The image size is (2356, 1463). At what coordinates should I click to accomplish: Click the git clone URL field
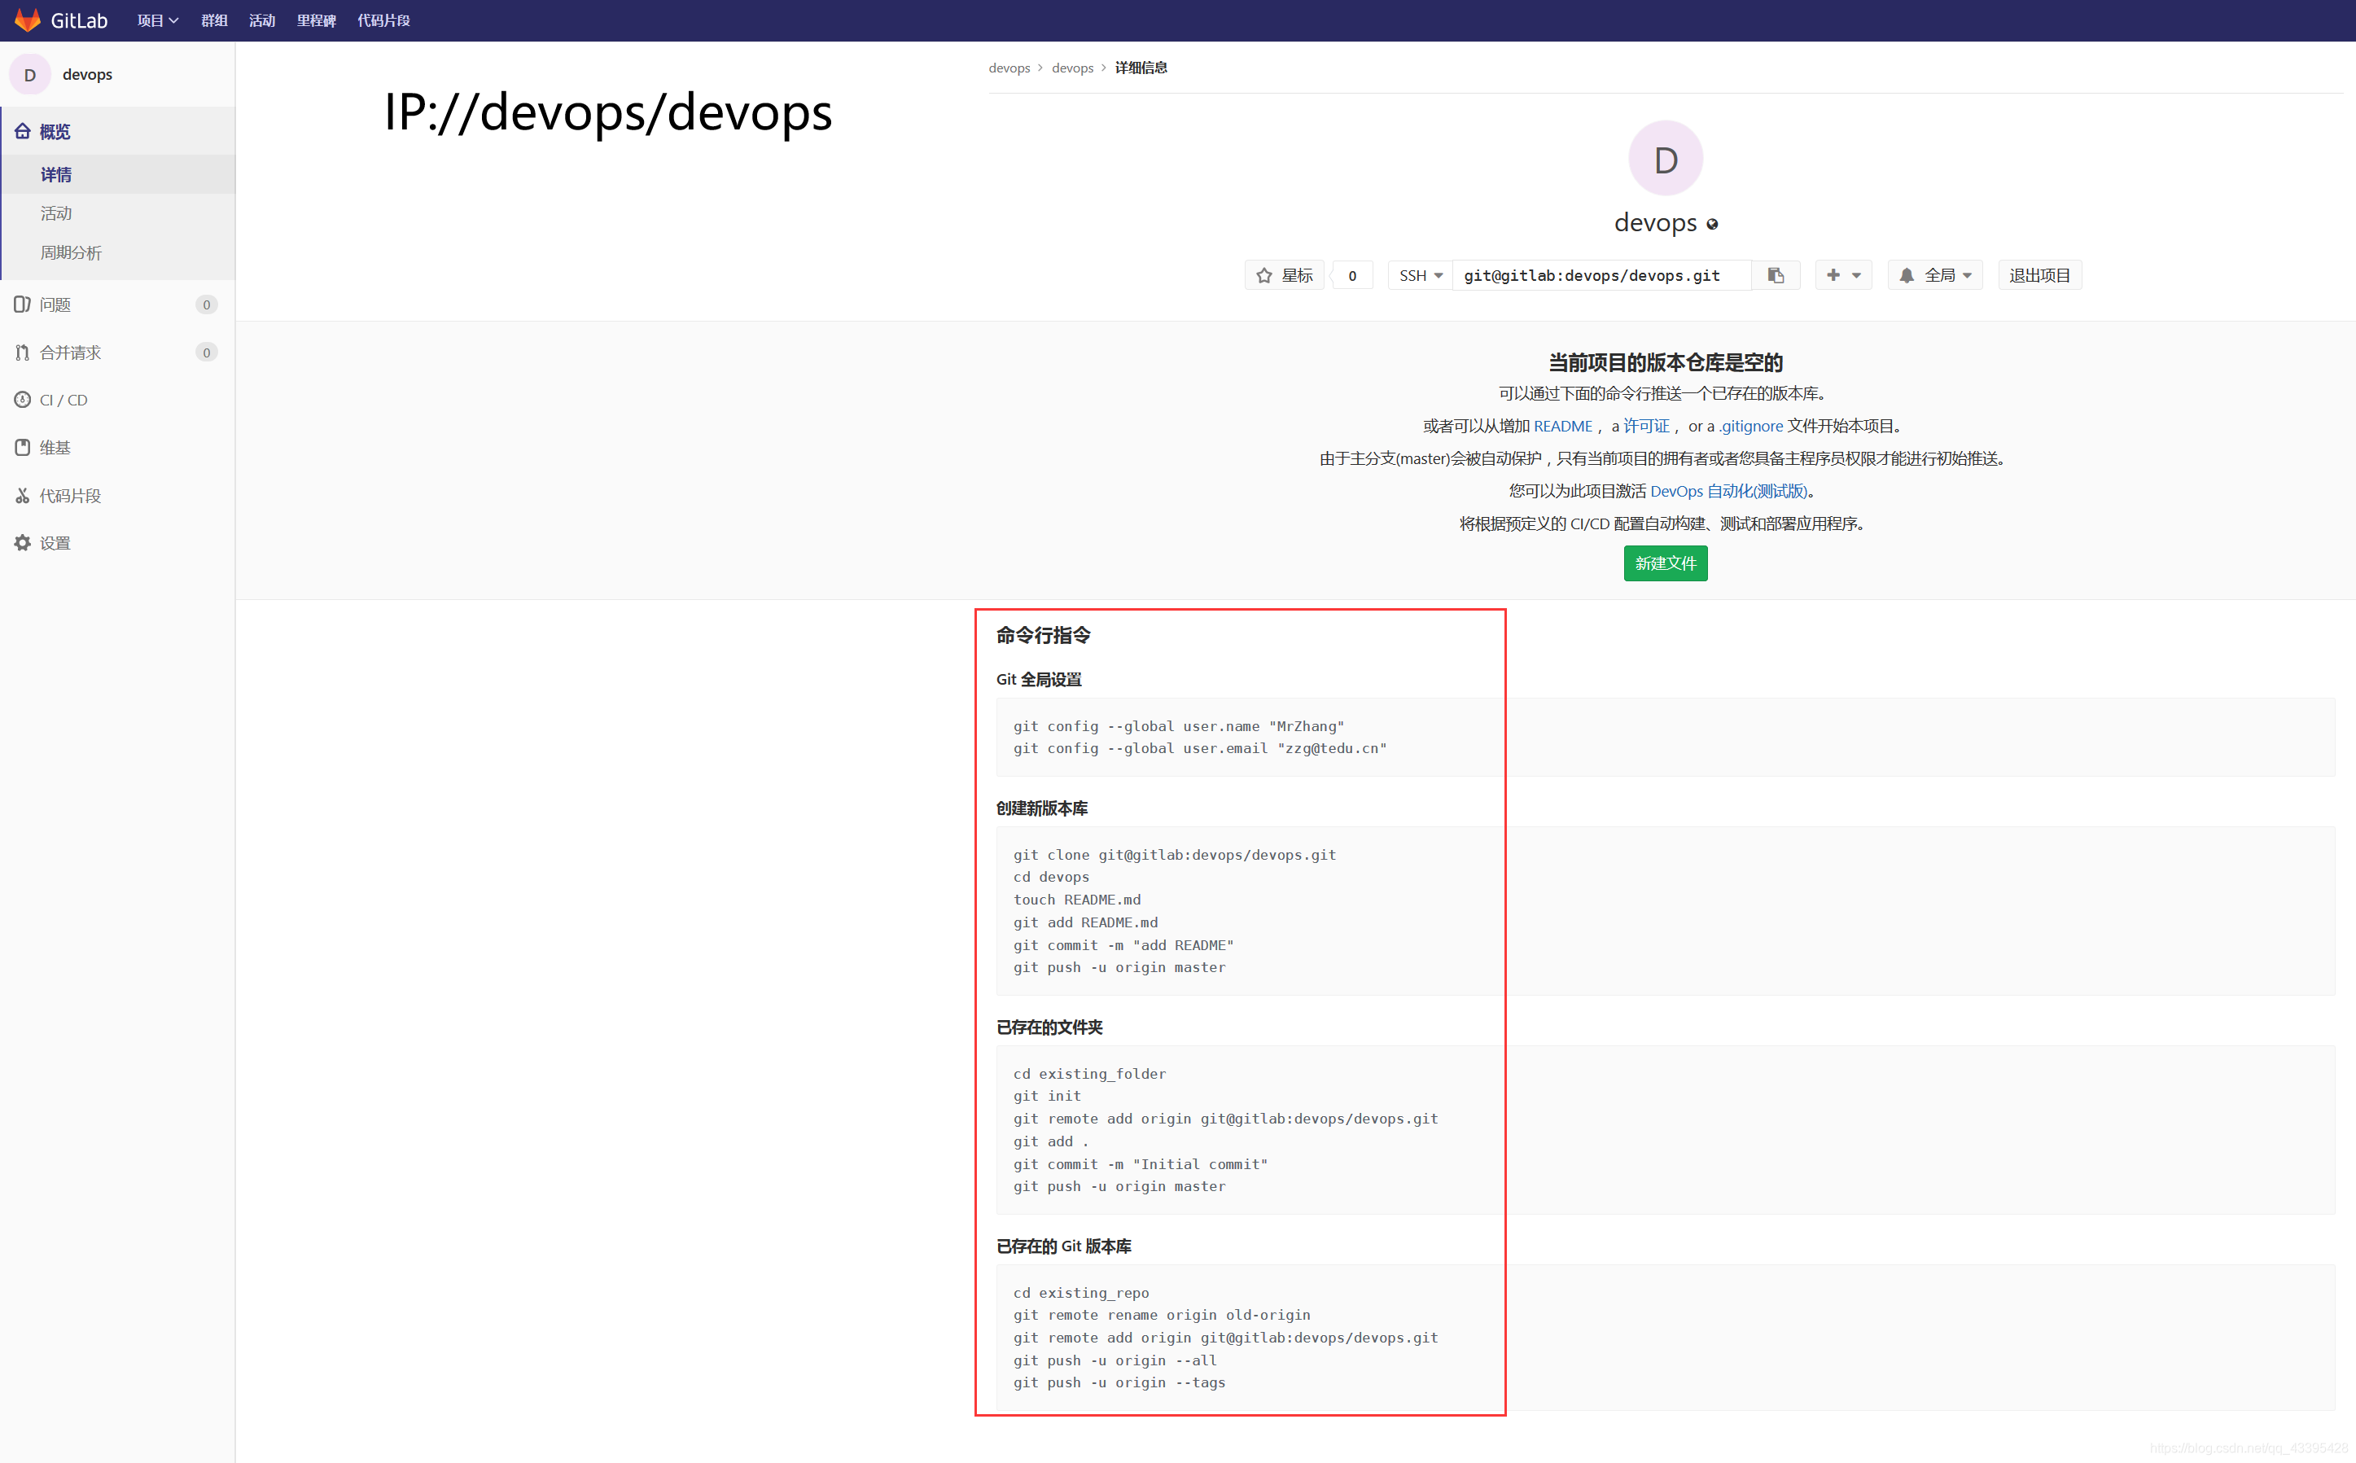click(x=1601, y=276)
